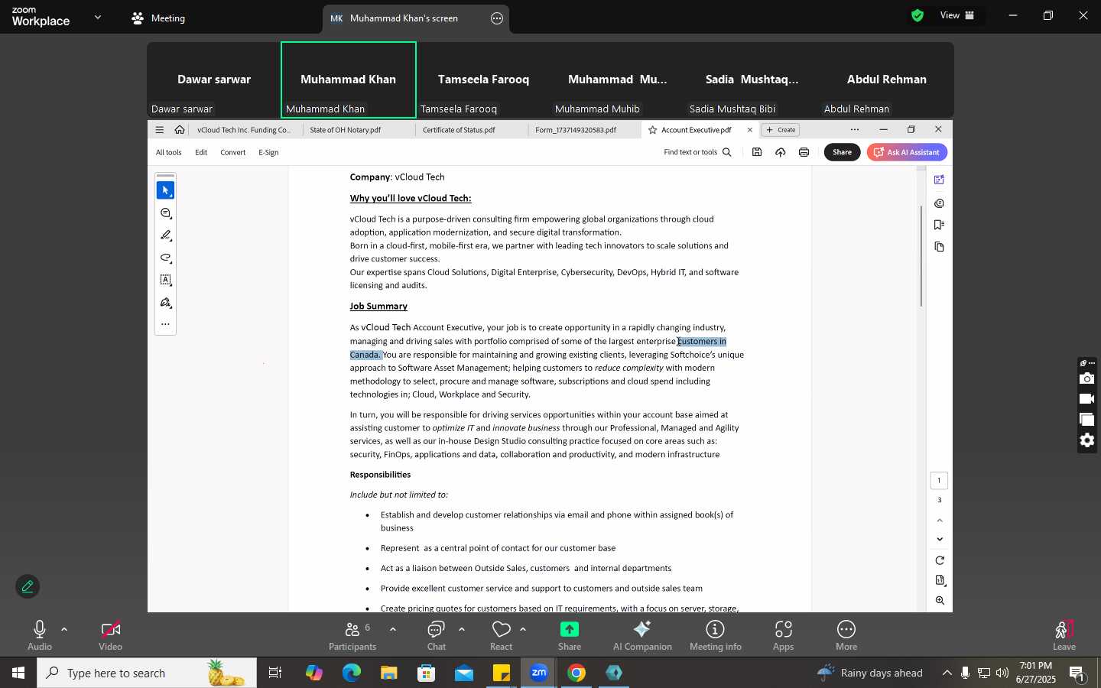This screenshot has height=688, width=1101.
Task: Click the zoom in magnifier icon
Action: 940,601
